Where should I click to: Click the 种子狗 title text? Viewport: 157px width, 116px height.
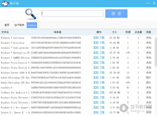point(14,3)
